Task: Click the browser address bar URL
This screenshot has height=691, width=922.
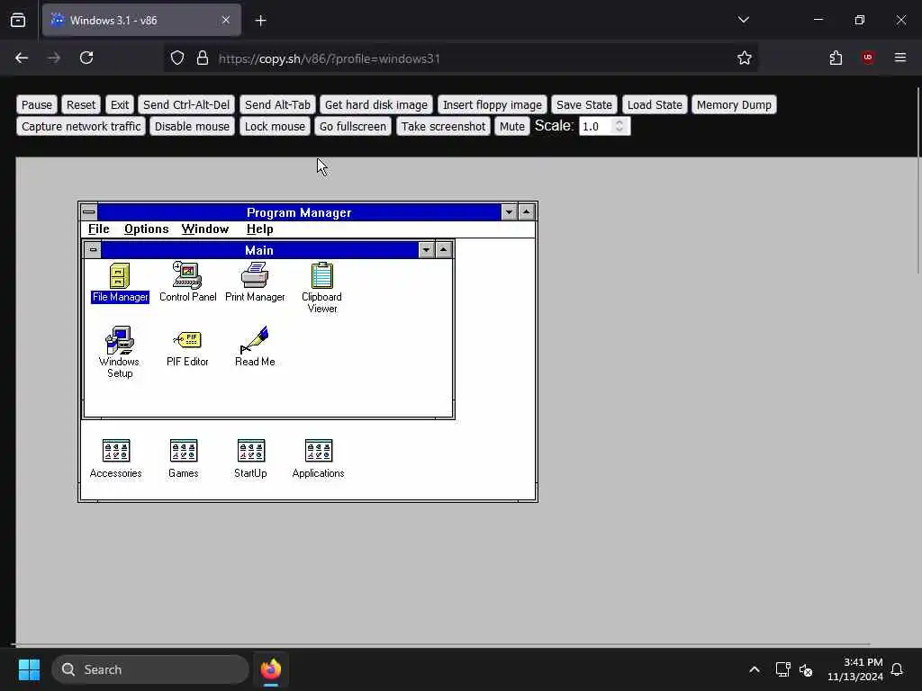Action: pos(330,58)
